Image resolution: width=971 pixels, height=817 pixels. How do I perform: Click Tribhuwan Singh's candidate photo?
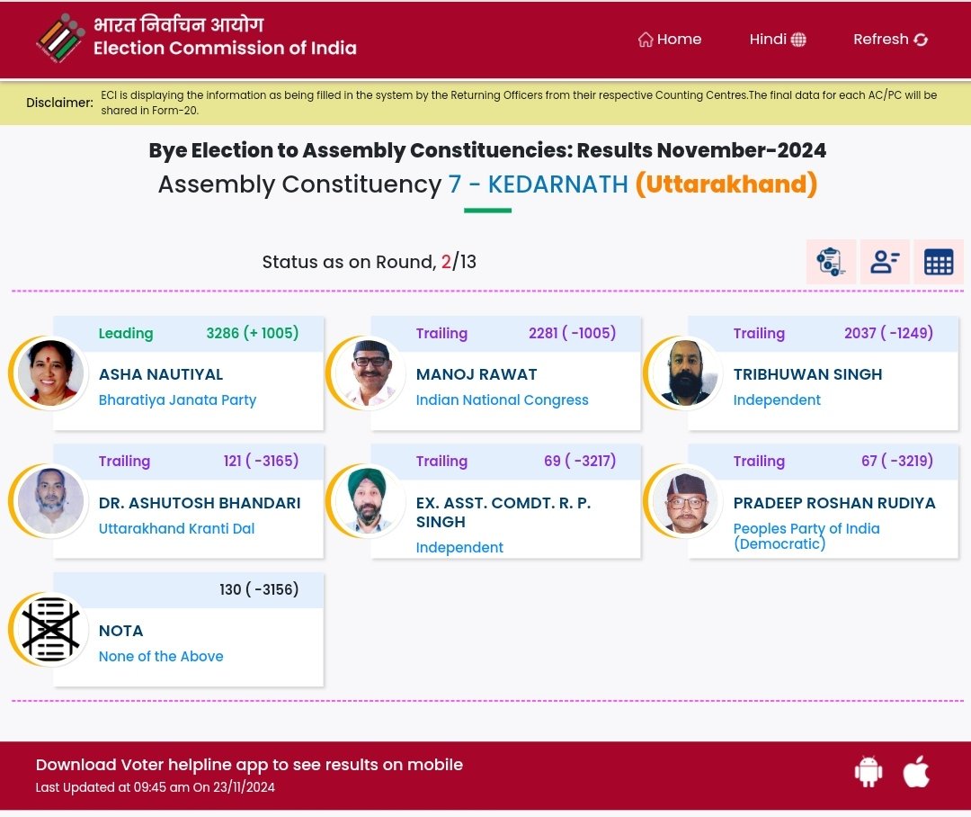[685, 373]
